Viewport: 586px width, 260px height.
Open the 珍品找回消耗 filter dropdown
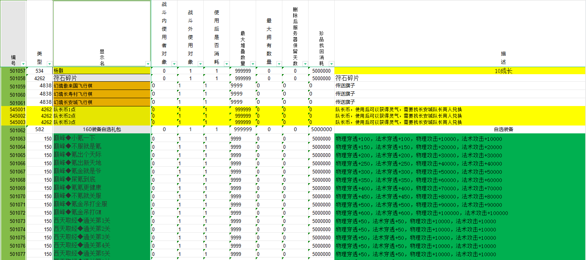coord(331,64)
